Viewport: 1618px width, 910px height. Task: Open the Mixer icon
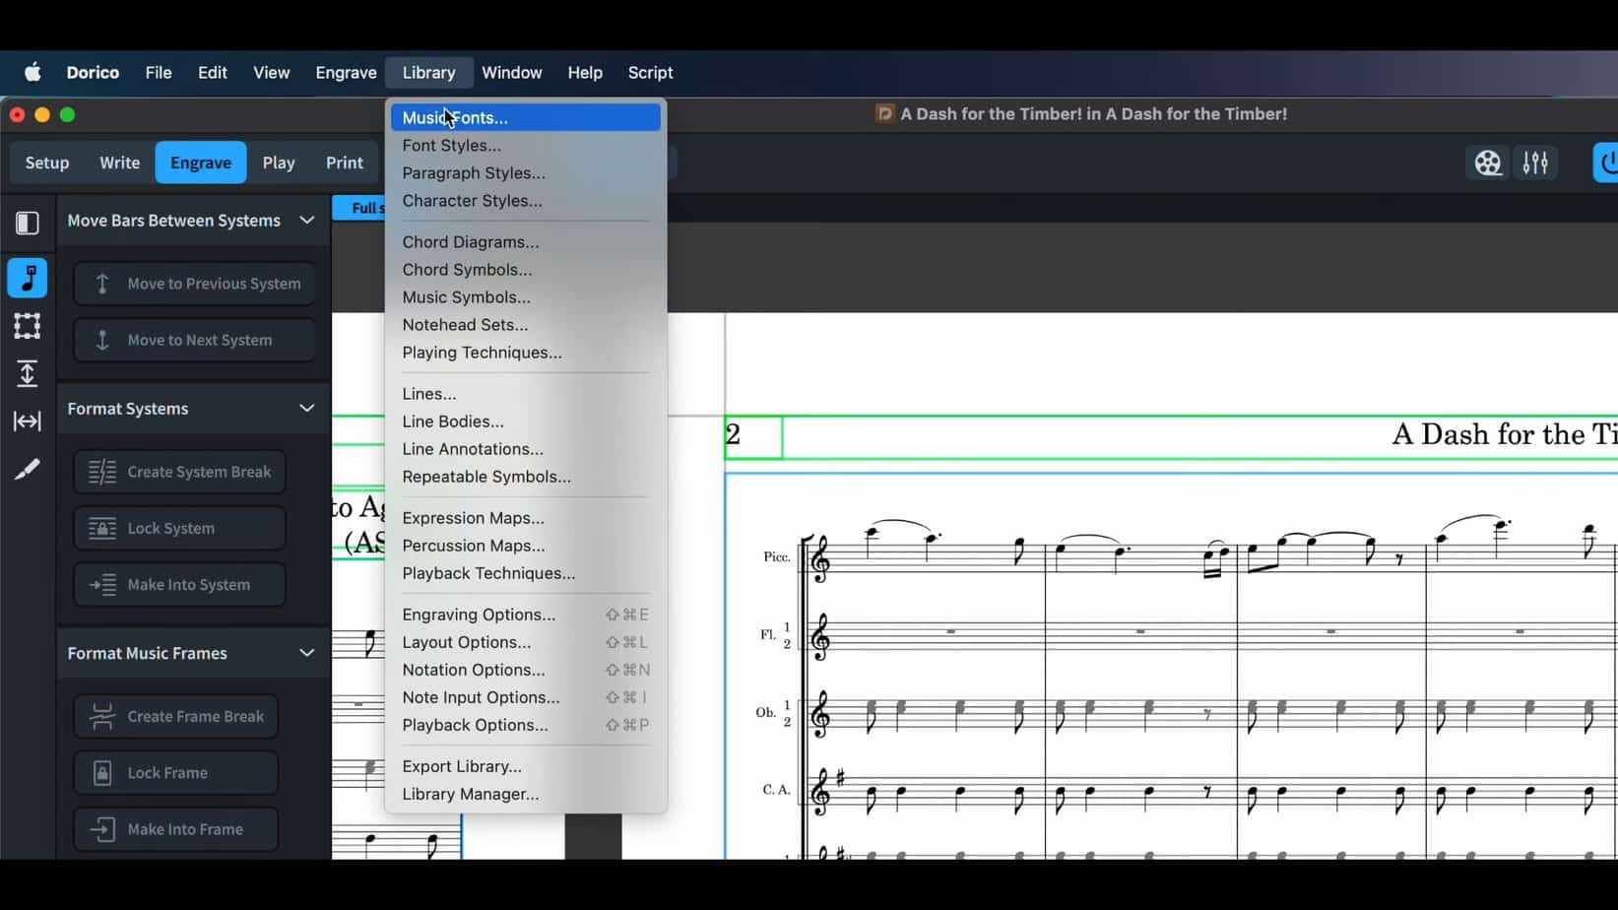[x=1535, y=162]
